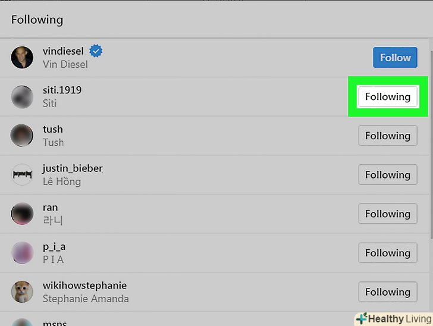Open the vindiesel username link
433x326 pixels.
click(x=63, y=51)
